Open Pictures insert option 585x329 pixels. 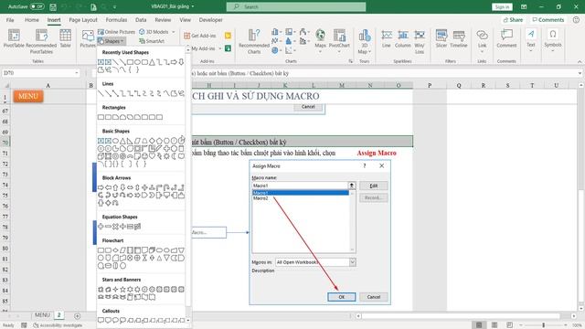(x=88, y=38)
